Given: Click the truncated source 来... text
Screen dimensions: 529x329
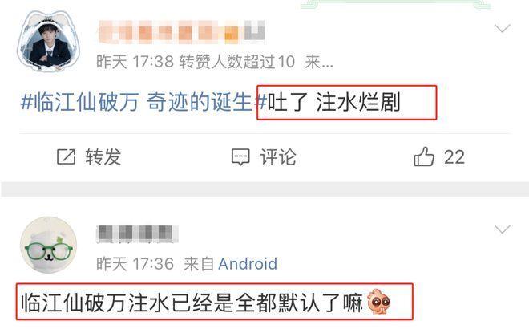Looking at the screenshot, I should point(319,62).
